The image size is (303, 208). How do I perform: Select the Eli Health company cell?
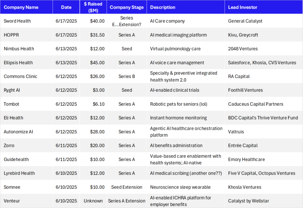point(26,118)
